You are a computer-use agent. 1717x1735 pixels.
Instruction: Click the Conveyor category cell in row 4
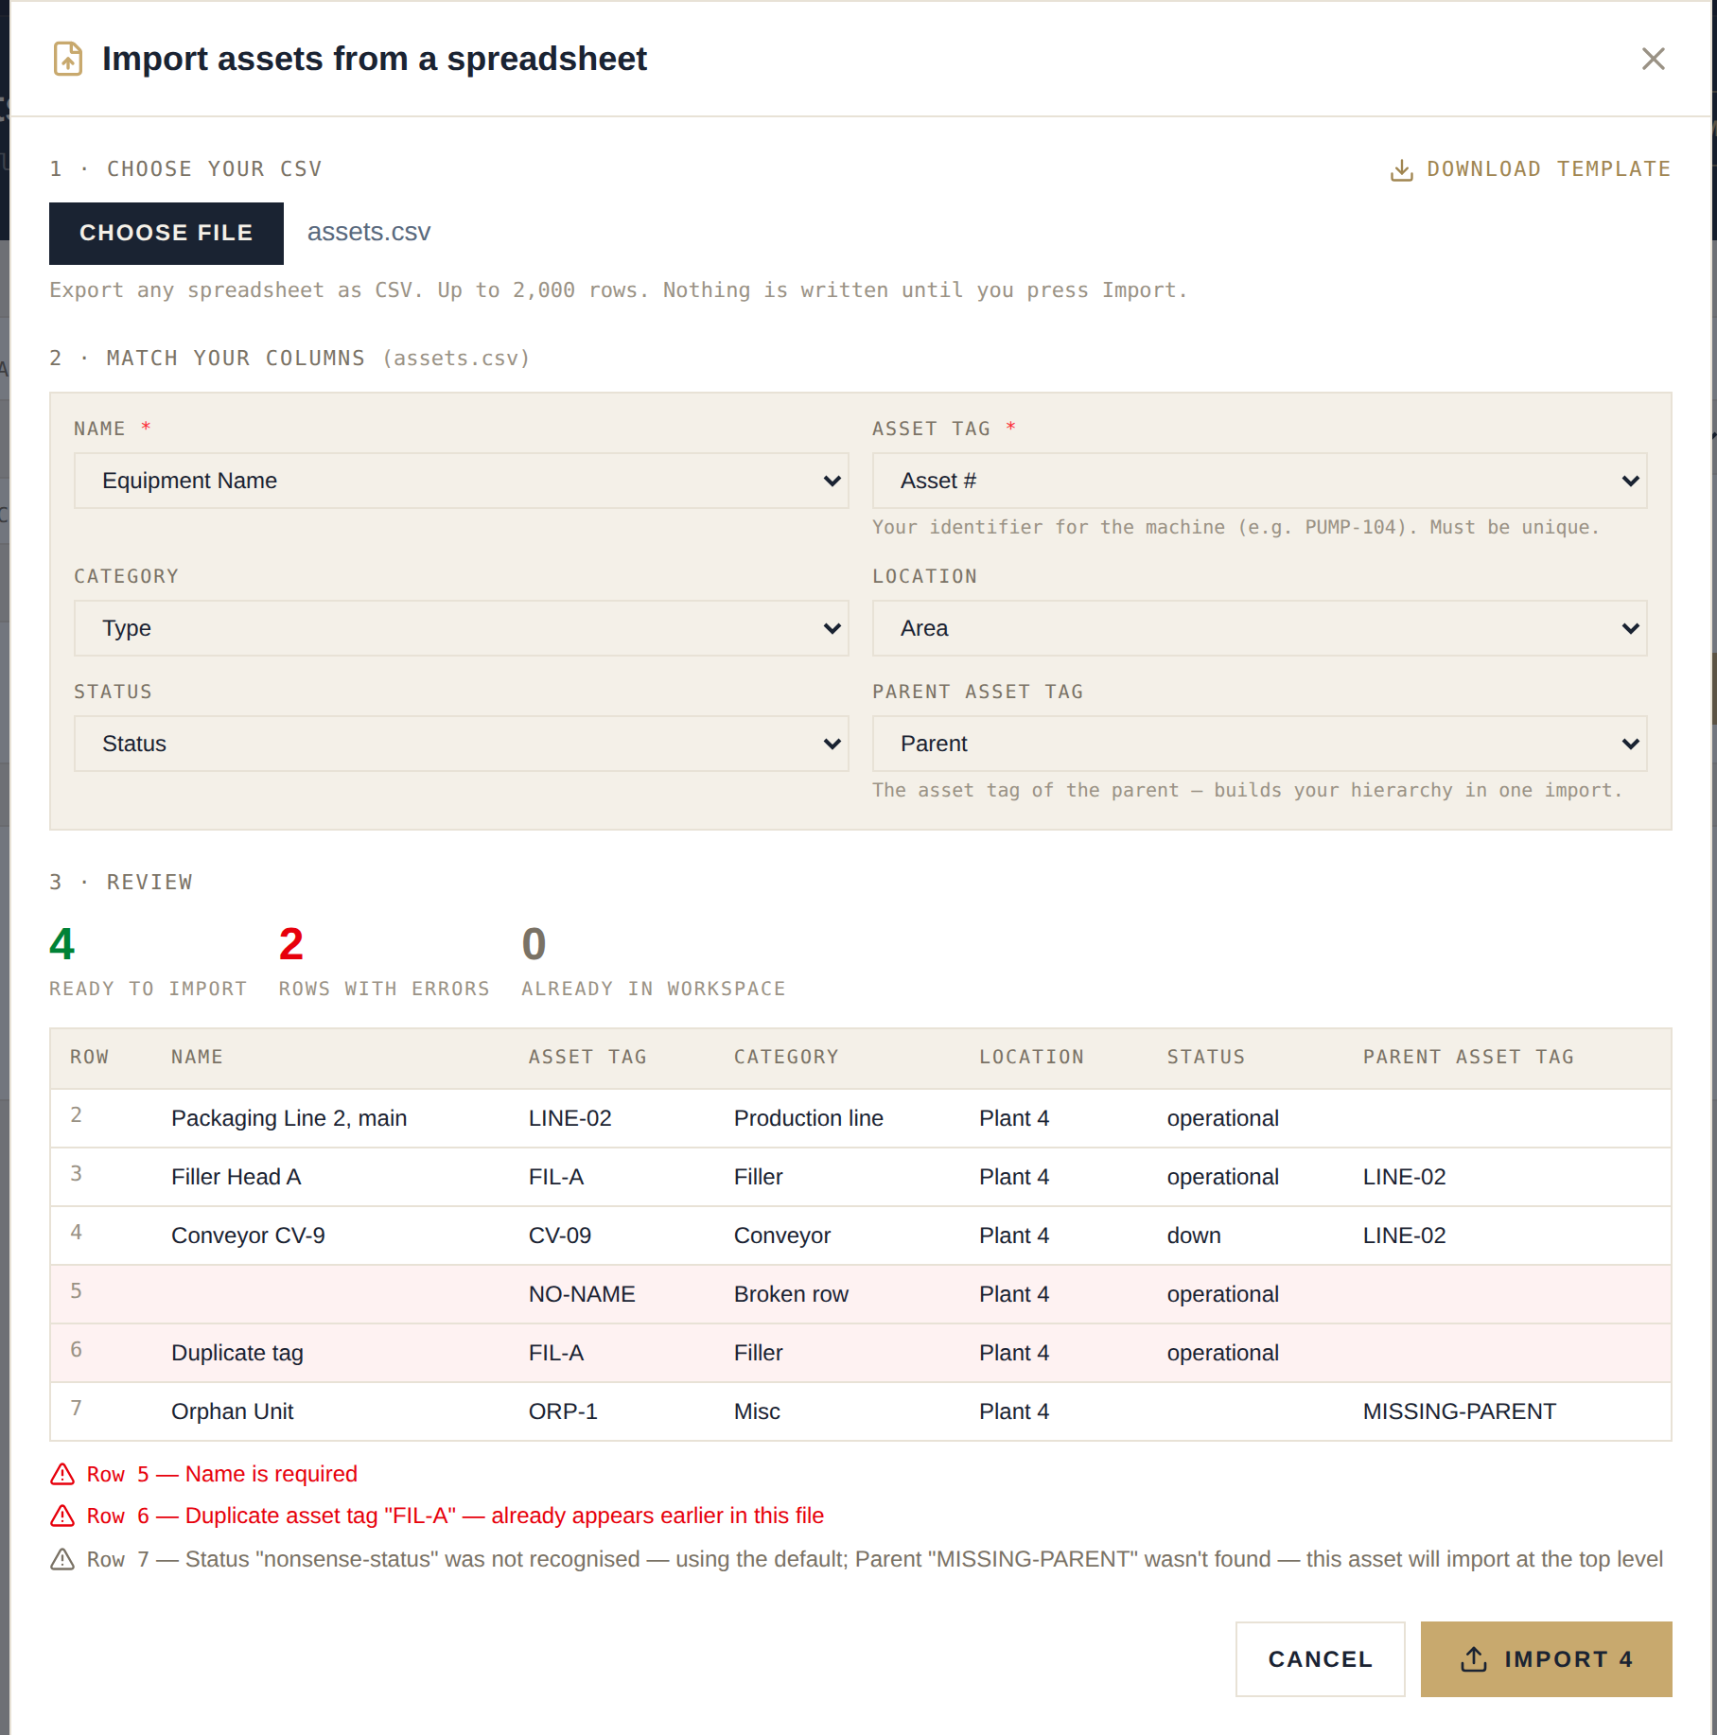click(782, 1236)
